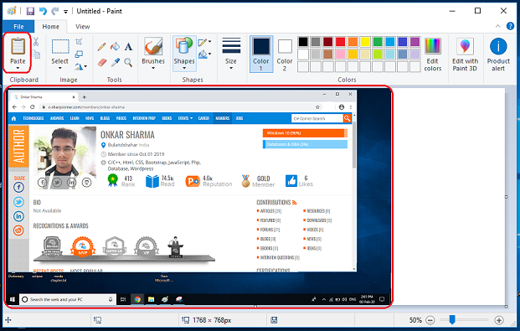Open the Shapes gallery

pyautogui.click(x=184, y=54)
